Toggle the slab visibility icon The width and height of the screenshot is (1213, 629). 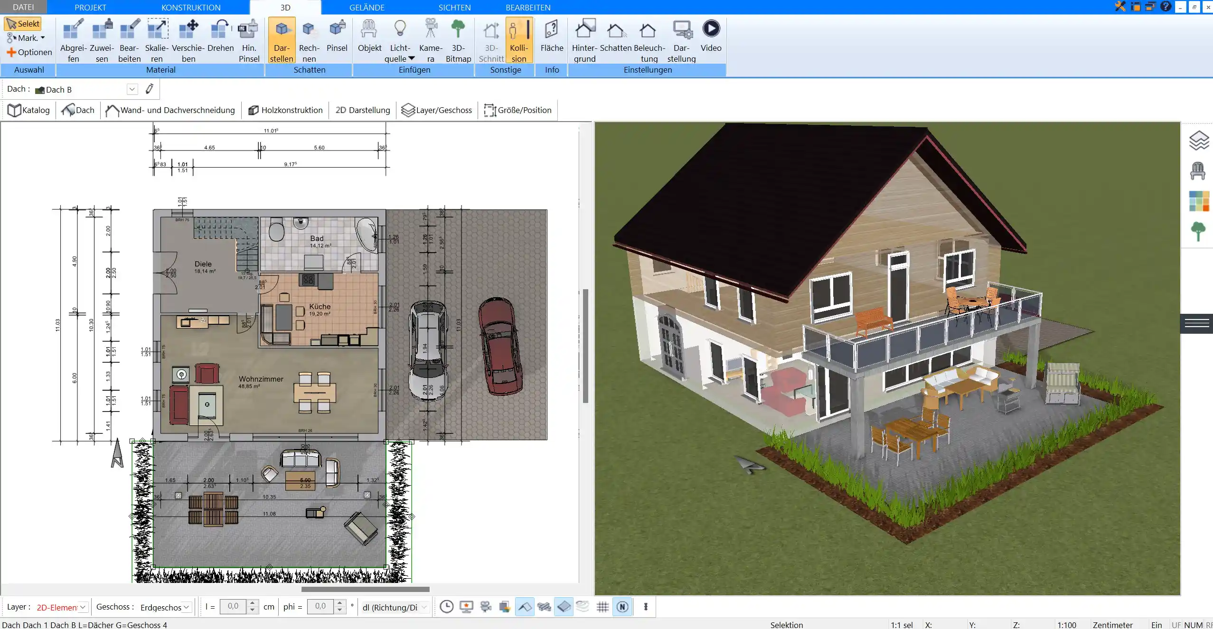point(564,606)
